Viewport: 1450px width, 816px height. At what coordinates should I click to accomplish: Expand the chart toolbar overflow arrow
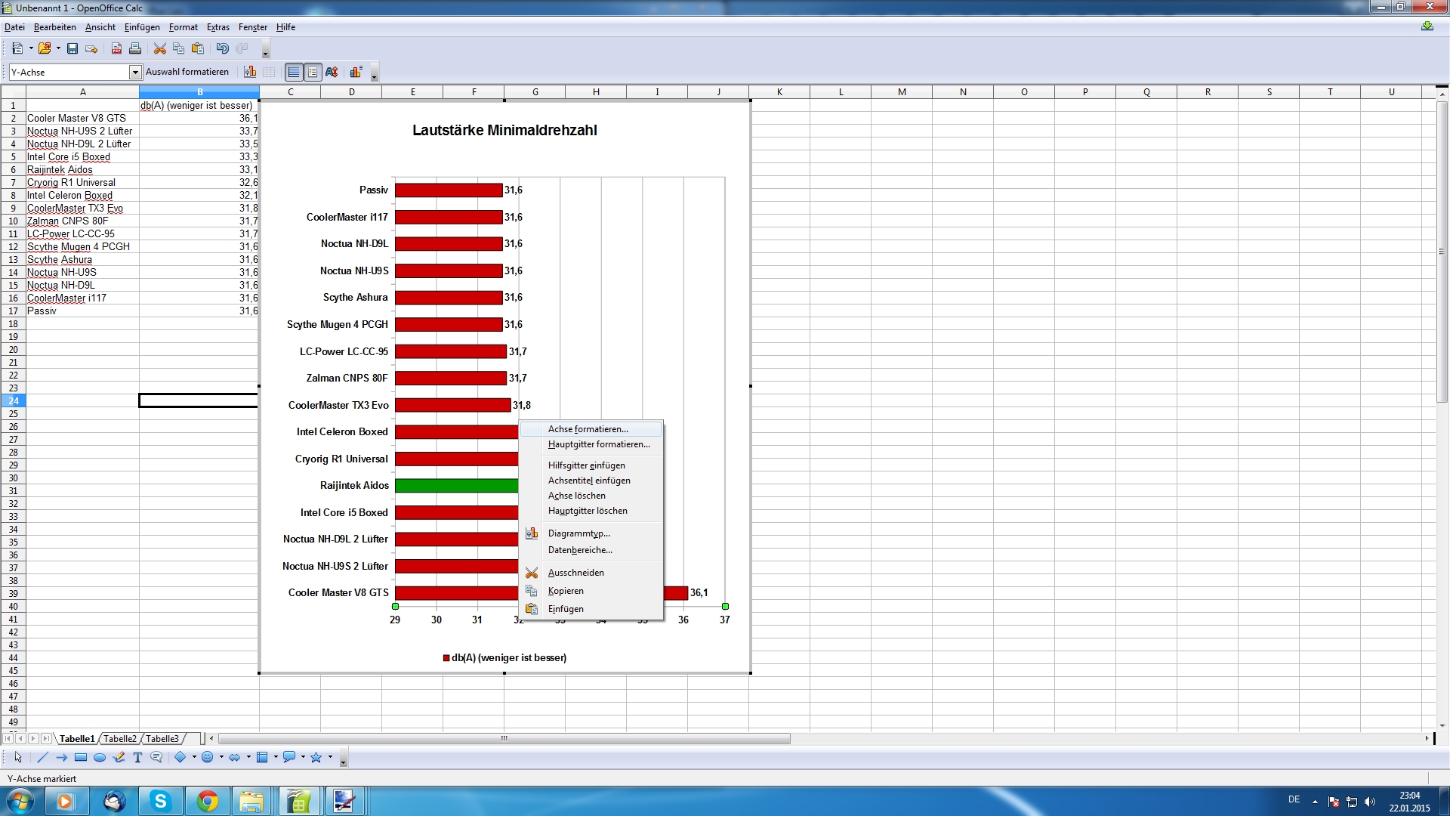(x=374, y=74)
